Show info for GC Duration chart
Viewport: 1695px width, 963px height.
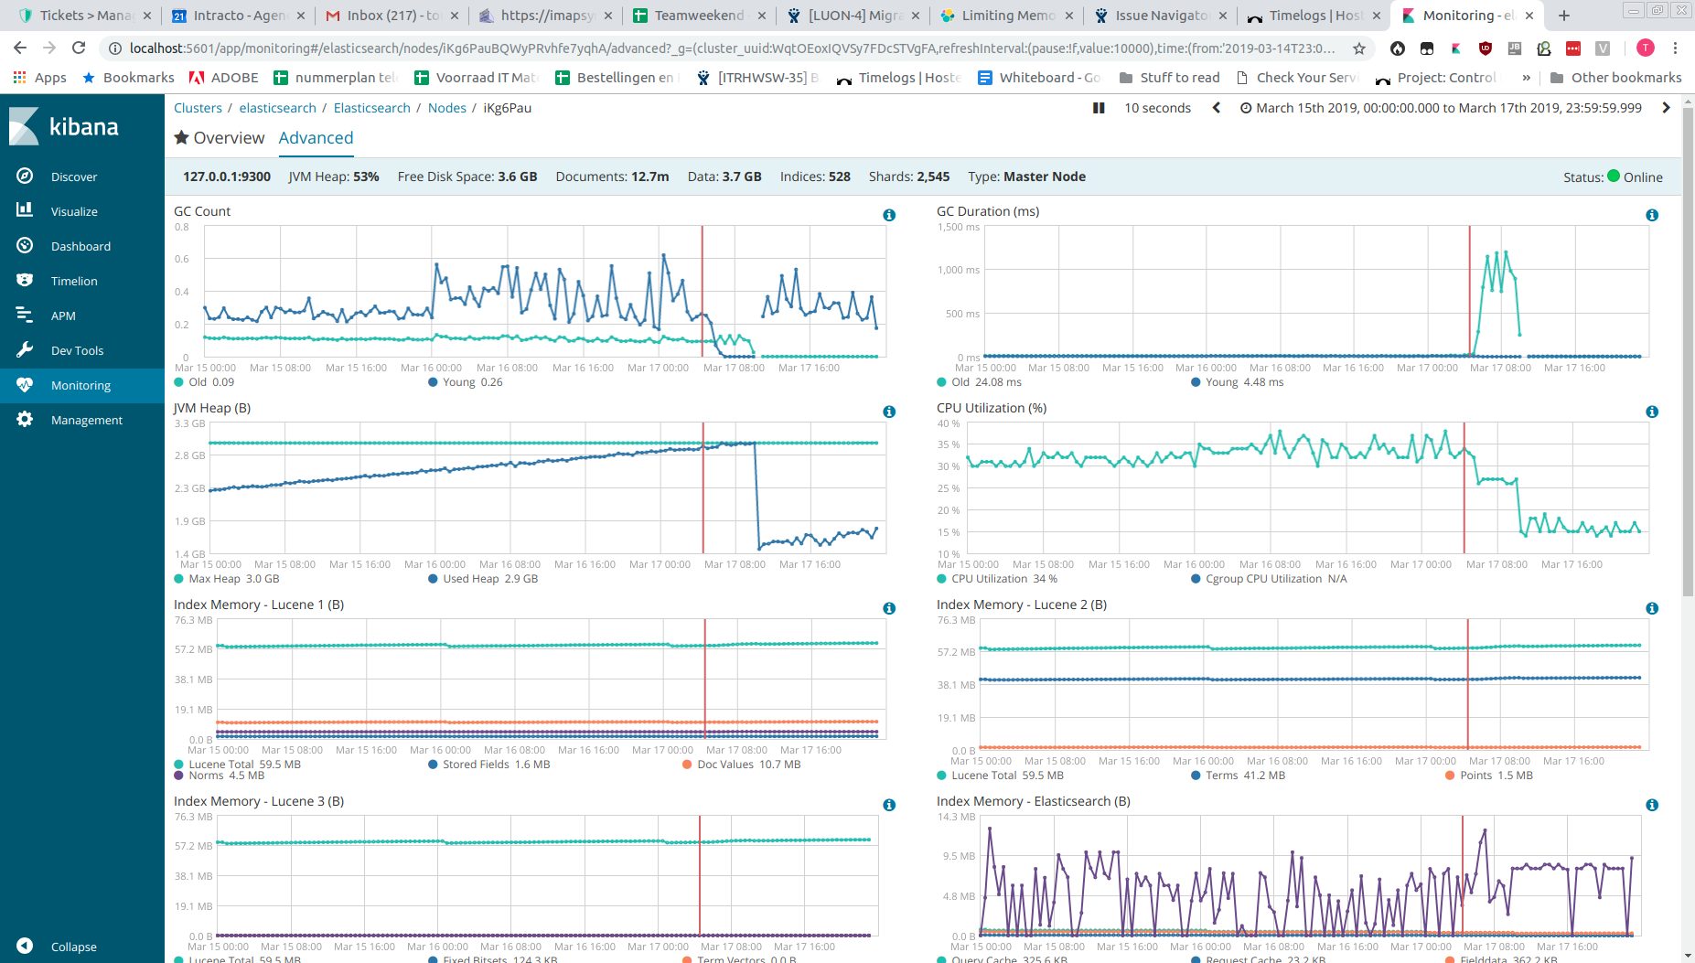tap(1652, 215)
